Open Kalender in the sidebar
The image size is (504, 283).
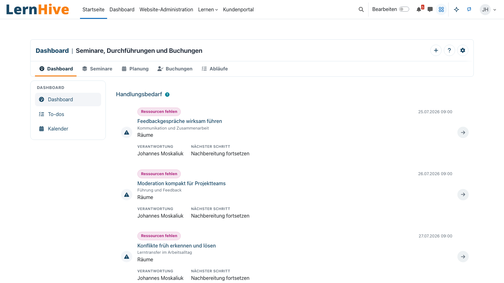pos(68,129)
